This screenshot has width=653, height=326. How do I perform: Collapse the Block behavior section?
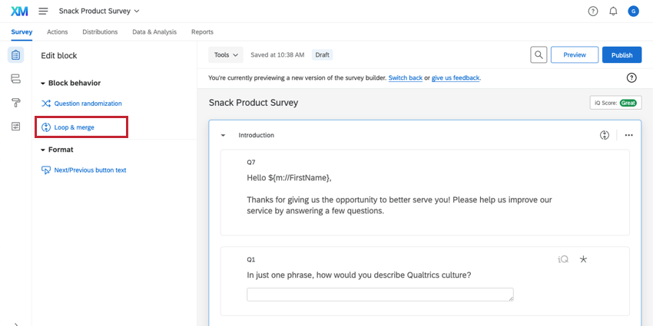pyautogui.click(x=44, y=83)
